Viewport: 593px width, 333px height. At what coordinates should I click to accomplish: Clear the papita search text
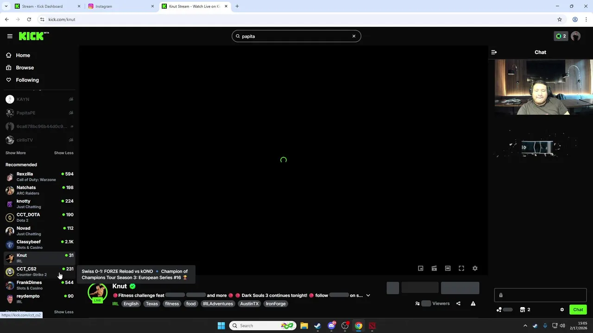pyautogui.click(x=354, y=36)
